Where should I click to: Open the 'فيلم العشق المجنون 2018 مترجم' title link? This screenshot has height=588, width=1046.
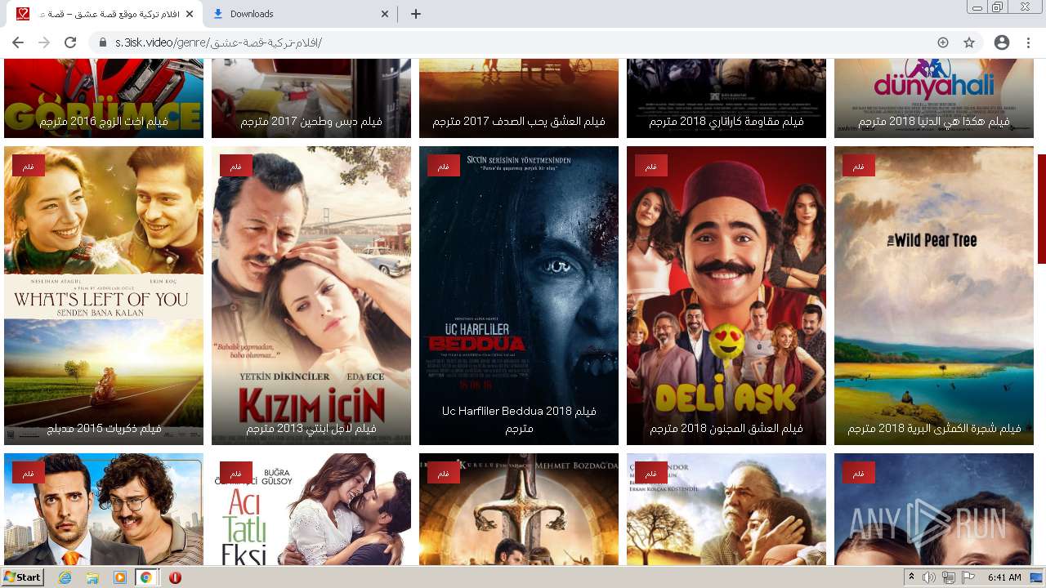point(726,428)
